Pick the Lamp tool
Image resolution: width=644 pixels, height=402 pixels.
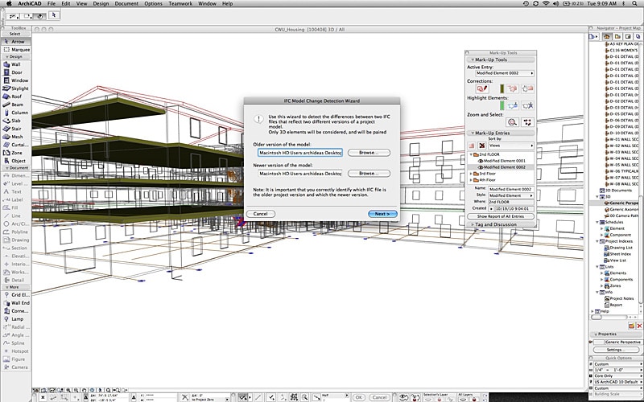tap(15, 319)
